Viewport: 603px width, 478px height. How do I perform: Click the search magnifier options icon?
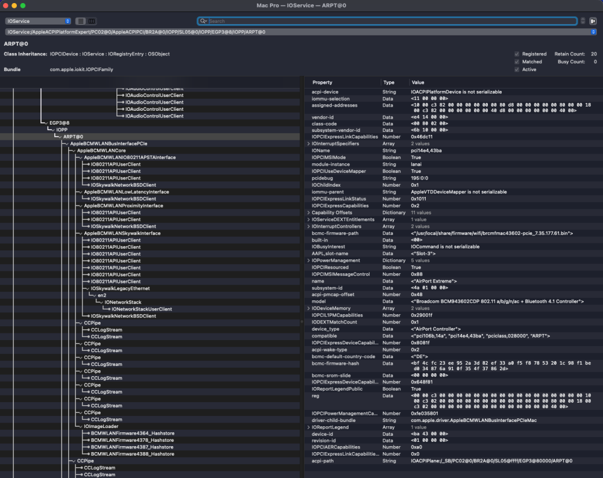[x=203, y=21]
